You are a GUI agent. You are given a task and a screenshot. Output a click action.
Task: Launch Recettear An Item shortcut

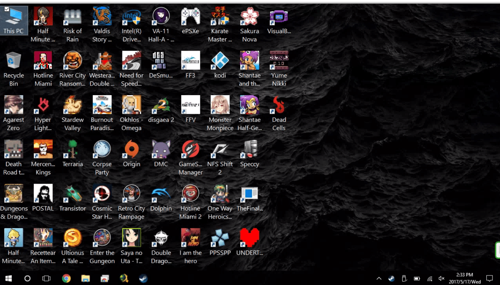[x=43, y=238]
